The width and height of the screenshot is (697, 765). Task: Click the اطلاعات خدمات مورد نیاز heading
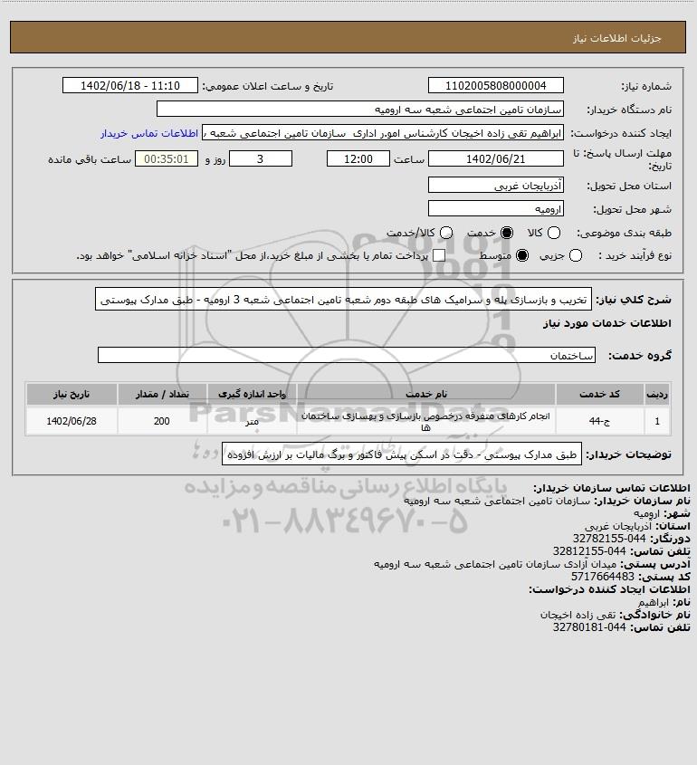(606, 323)
